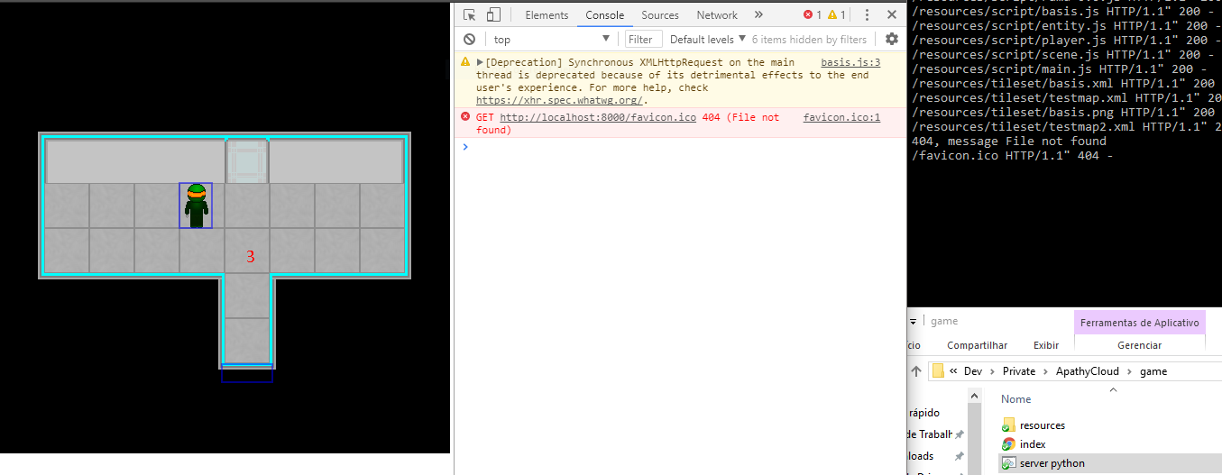Open the basis.js:3 source link
1222x475 pixels.
850,62
